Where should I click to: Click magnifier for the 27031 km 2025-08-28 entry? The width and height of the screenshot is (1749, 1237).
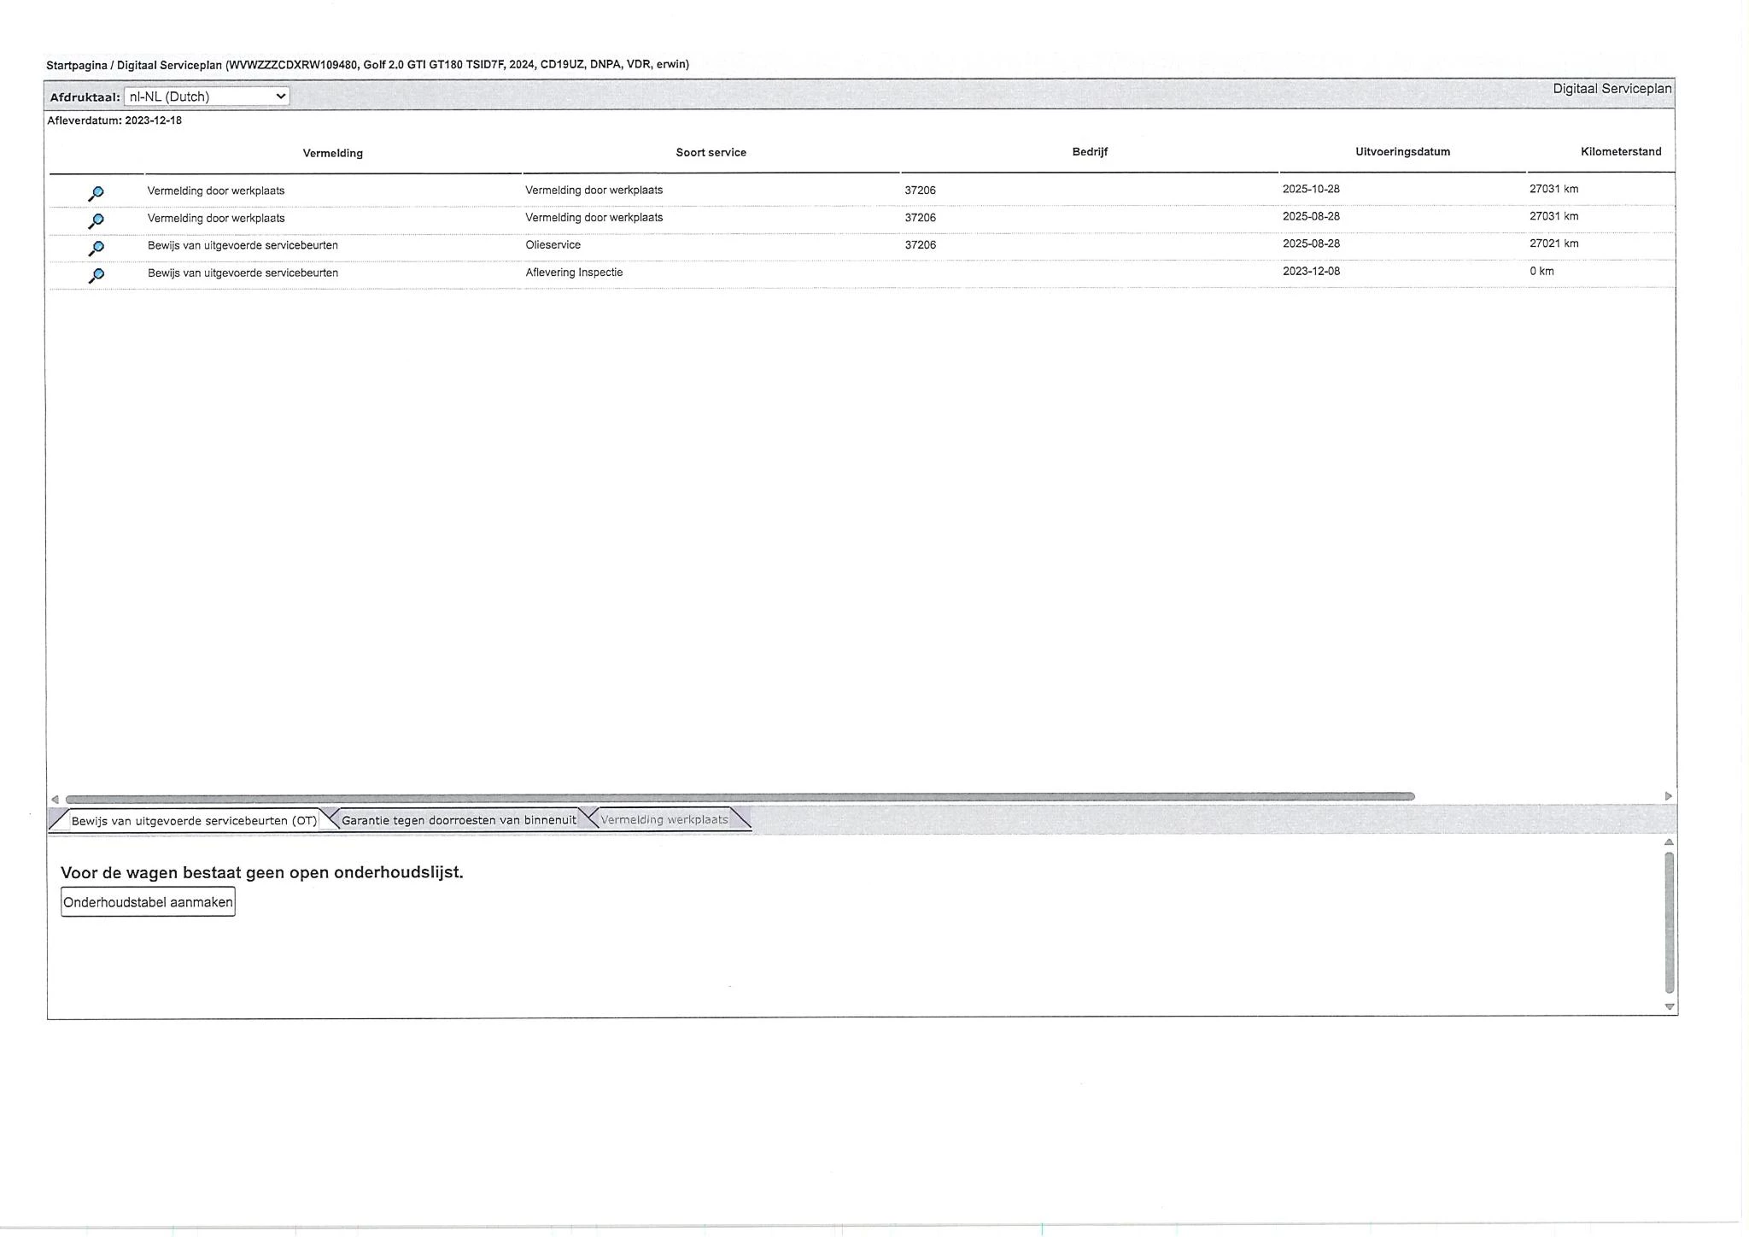(x=97, y=220)
